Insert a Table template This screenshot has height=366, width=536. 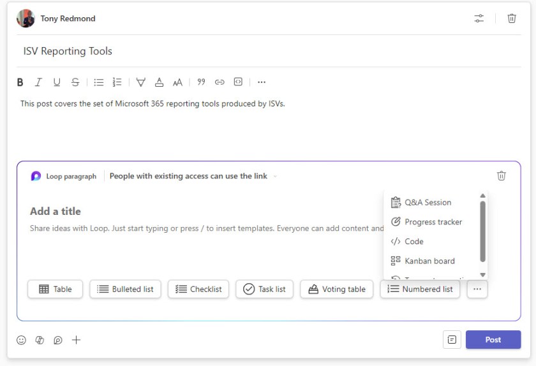[55, 289]
